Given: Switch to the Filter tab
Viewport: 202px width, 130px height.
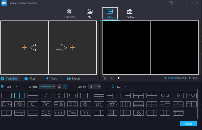Looking at the screenshot, I should pos(30,79).
